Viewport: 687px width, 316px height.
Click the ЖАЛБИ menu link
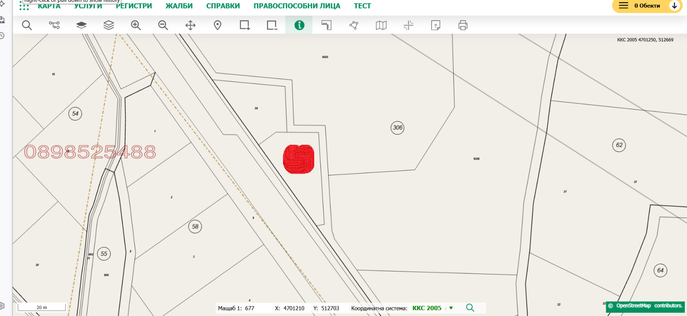point(179,6)
